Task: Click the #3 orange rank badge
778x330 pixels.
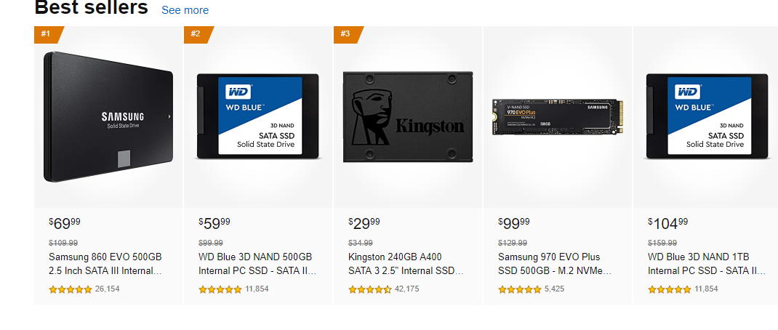Action: (349, 34)
